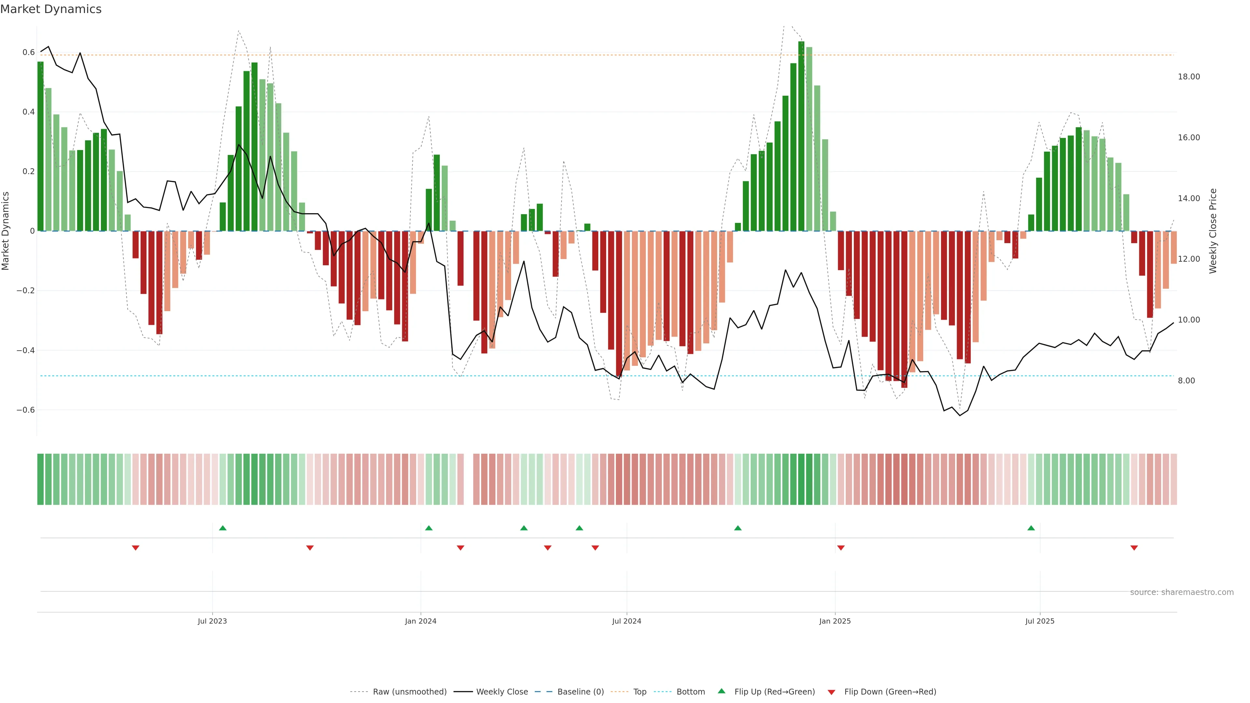Click the Jan 2025 axis label
Image resolution: width=1250 pixels, height=703 pixels.
(x=835, y=621)
